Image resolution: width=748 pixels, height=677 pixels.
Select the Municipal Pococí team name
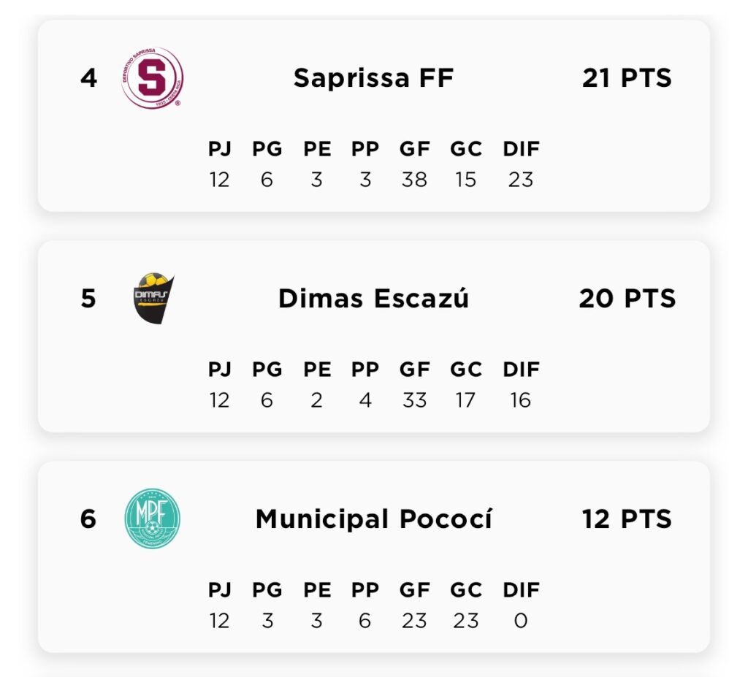pos(373,519)
